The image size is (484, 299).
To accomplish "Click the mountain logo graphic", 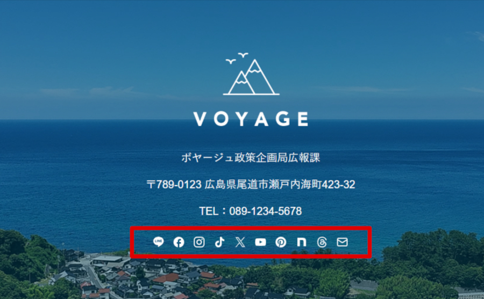I will [251, 77].
